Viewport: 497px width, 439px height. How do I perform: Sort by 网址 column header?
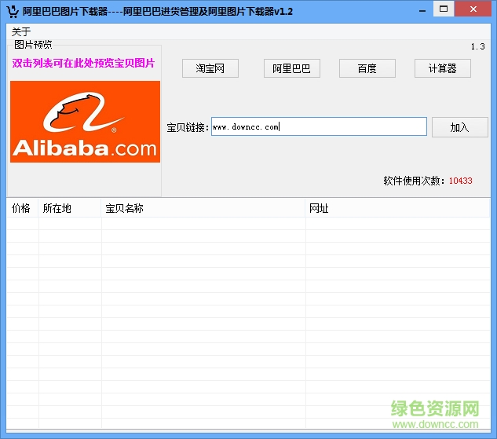point(397,208)
